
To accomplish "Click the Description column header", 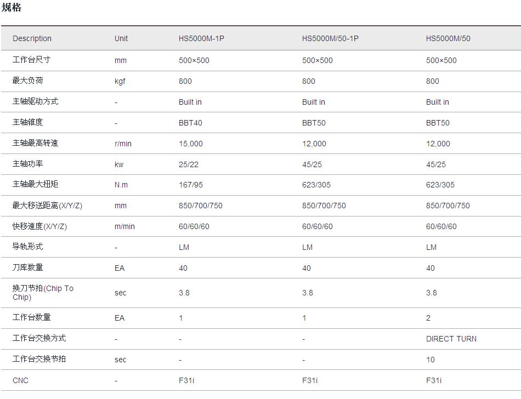I will (x=32, y=38).
